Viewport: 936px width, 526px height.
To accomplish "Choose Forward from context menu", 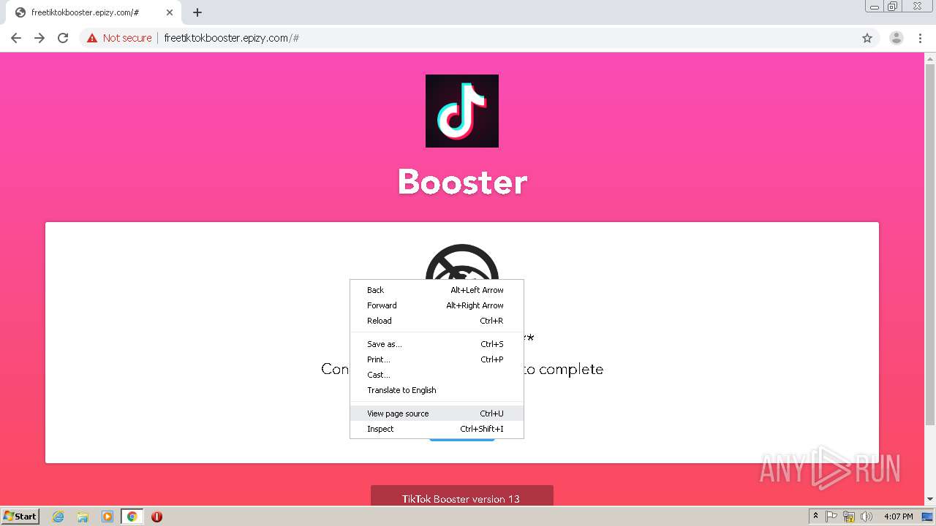I will [x=437, y=305].
